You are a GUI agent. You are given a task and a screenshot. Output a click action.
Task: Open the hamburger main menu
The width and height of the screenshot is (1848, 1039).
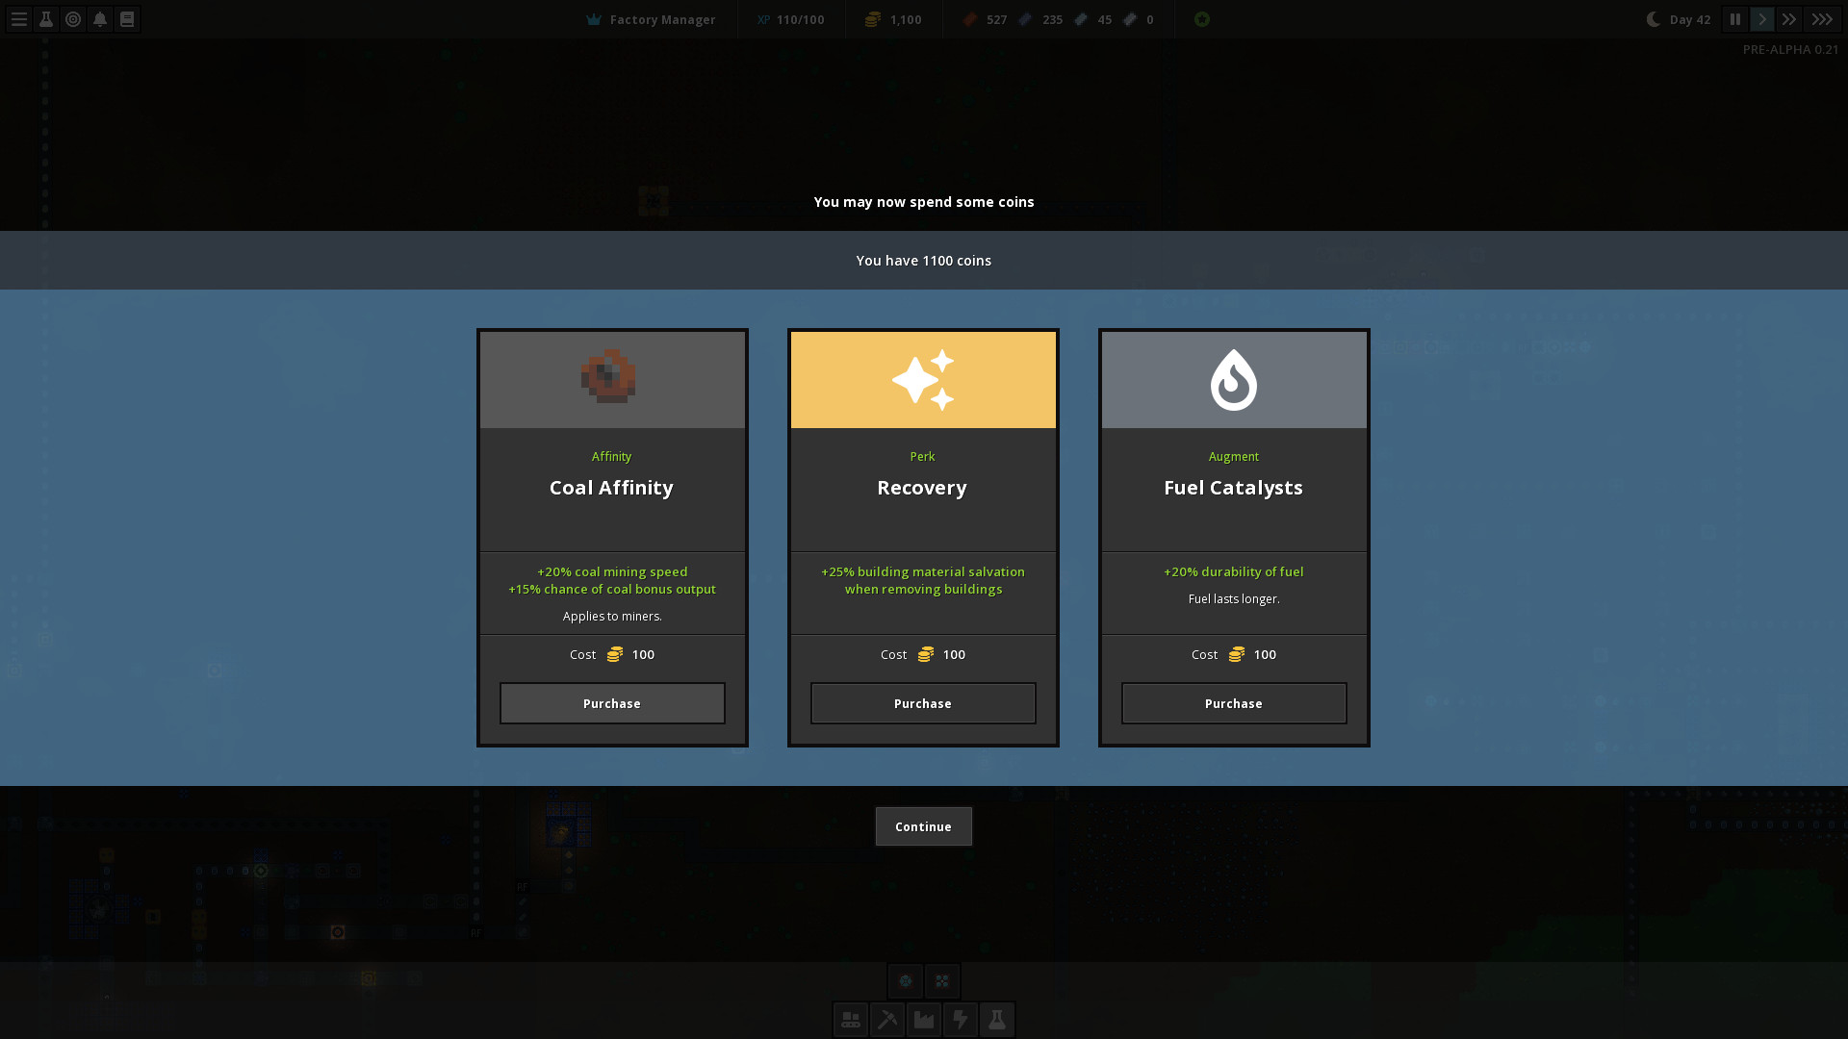click(x=19, y=19)
